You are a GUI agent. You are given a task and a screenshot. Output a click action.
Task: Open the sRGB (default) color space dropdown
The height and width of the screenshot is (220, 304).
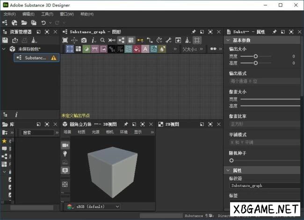click(93, 206)
